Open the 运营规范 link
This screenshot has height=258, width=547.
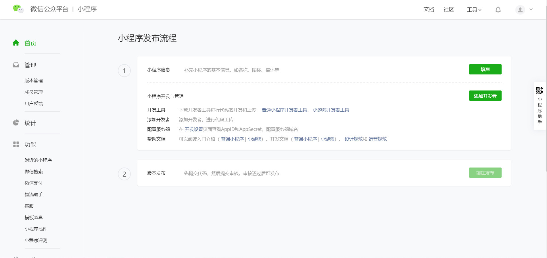[x=378, y=139]
